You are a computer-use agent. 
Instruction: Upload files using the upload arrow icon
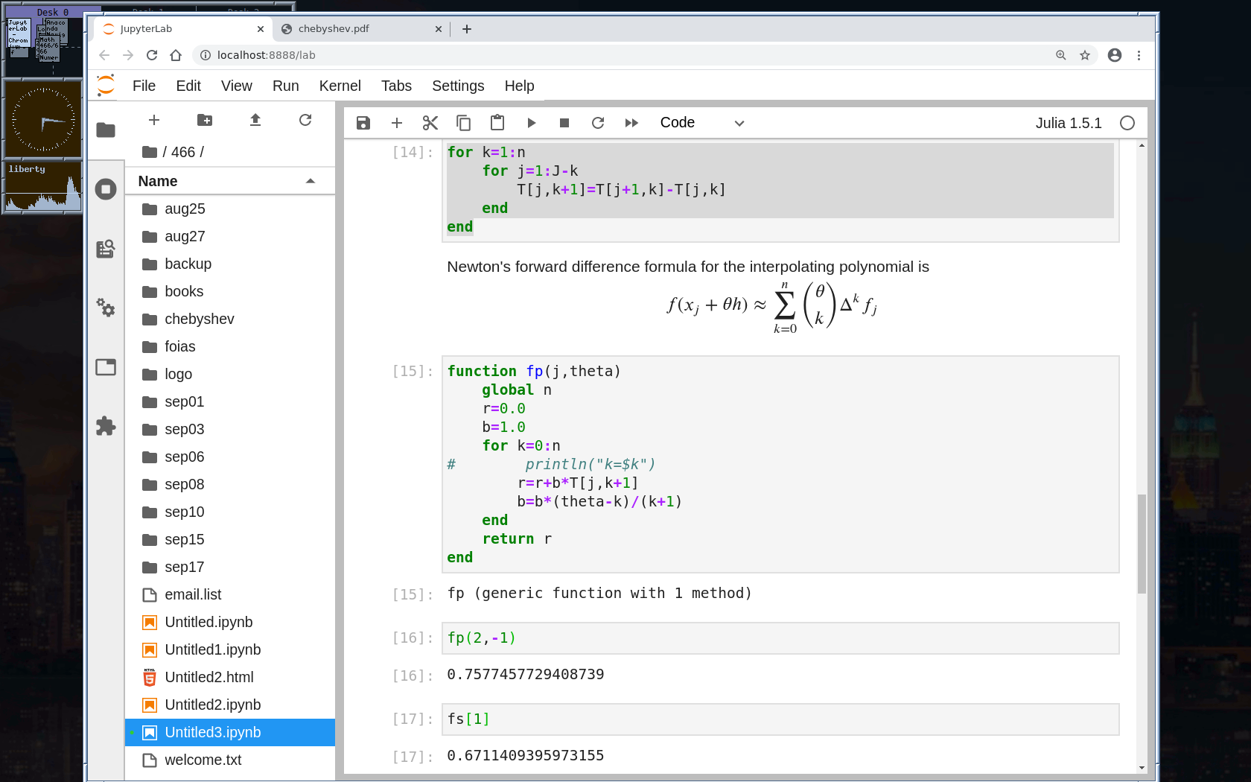click(255, 120)
